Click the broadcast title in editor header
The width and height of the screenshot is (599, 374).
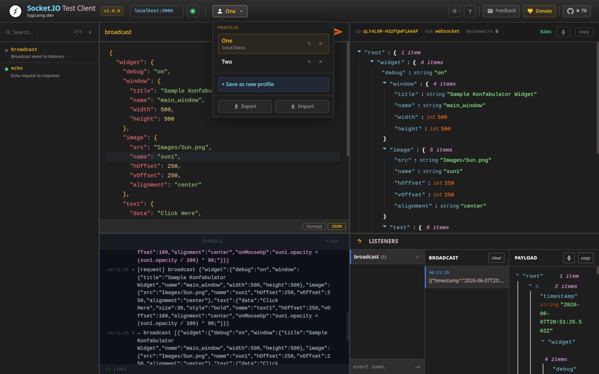(x=118, y=32)
